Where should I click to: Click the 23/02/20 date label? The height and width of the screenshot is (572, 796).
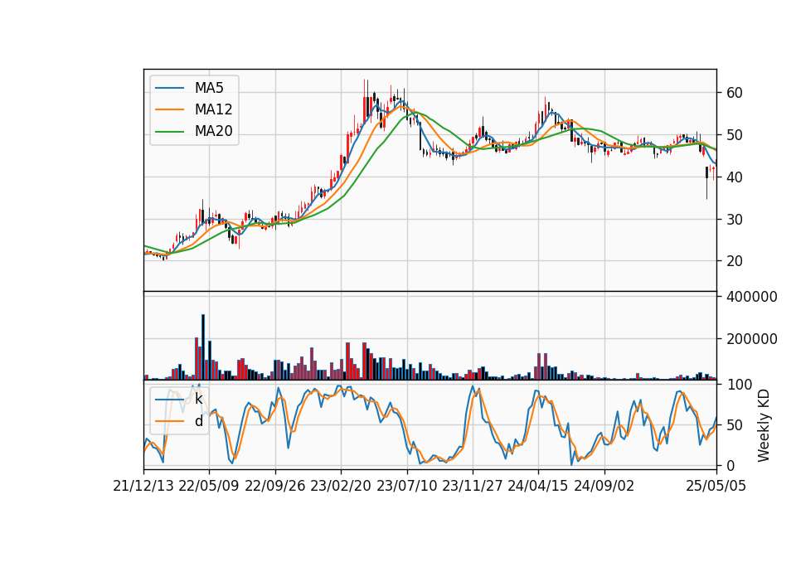point(341,487)
